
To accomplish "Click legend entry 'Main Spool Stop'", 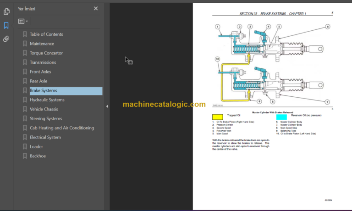I will [288, 128].
